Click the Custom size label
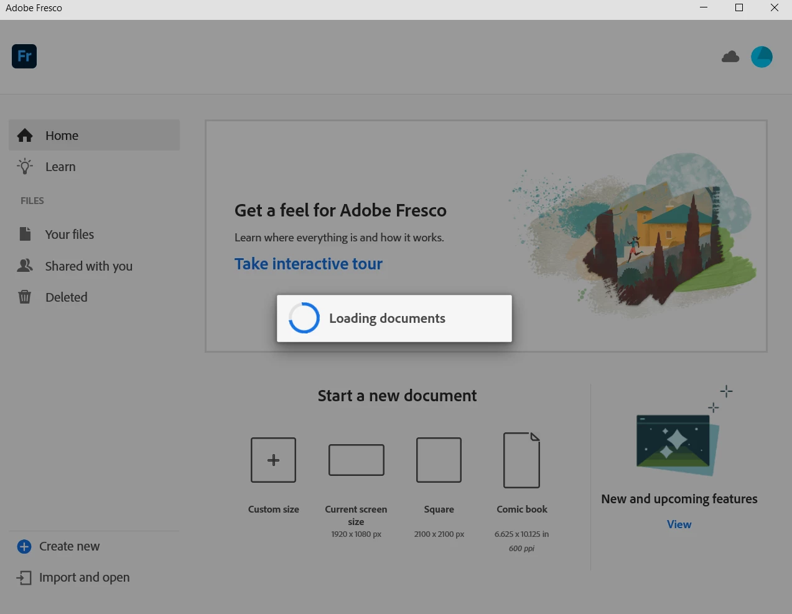Image resolution: width=792 pixels, height=614 pixels. (273, 509)
